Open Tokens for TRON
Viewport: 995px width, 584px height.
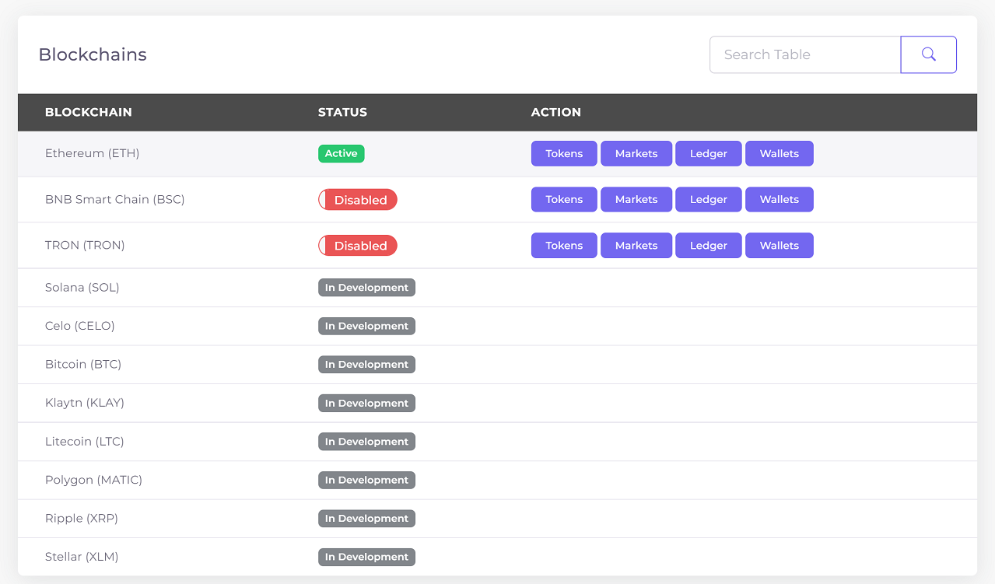[x=564, y=245]
